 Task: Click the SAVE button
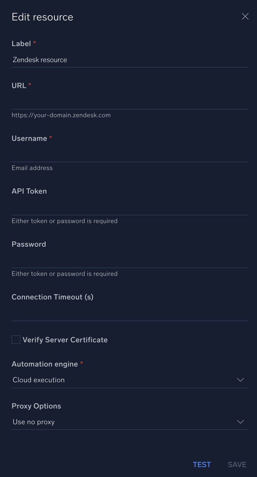237,464
